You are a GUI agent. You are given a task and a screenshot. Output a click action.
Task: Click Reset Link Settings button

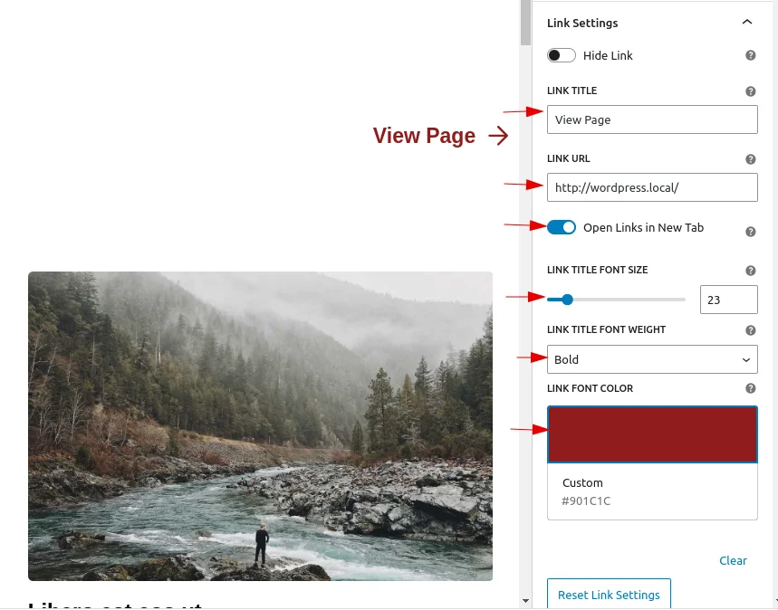609,594
